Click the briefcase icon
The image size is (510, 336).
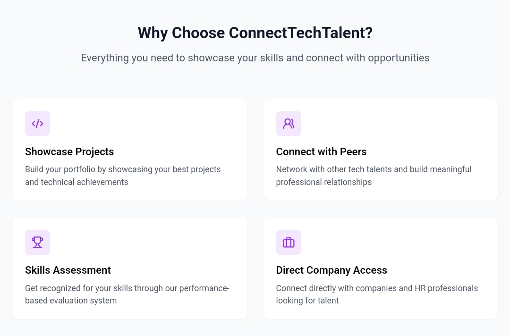pyautogui.click(x=289, y=242)
